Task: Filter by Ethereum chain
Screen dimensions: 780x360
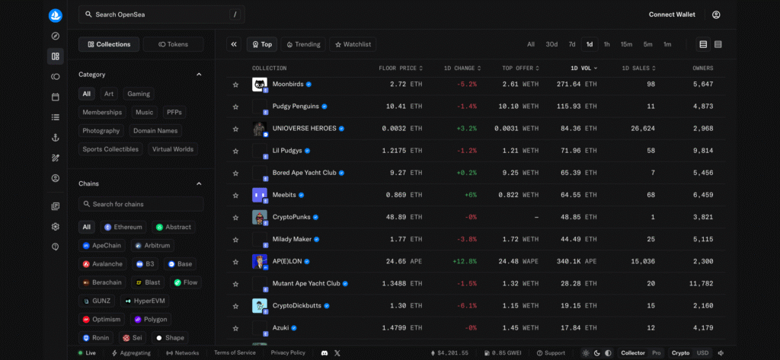Action: tap(123, 228)
